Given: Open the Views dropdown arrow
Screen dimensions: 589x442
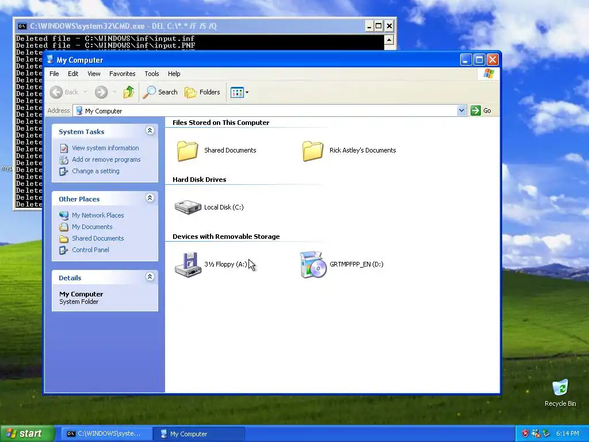Looking at the screenshot, I should pos(247,93).
